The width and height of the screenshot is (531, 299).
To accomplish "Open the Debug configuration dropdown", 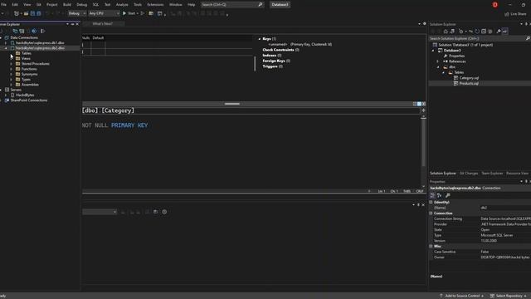I will pos(76,13).
